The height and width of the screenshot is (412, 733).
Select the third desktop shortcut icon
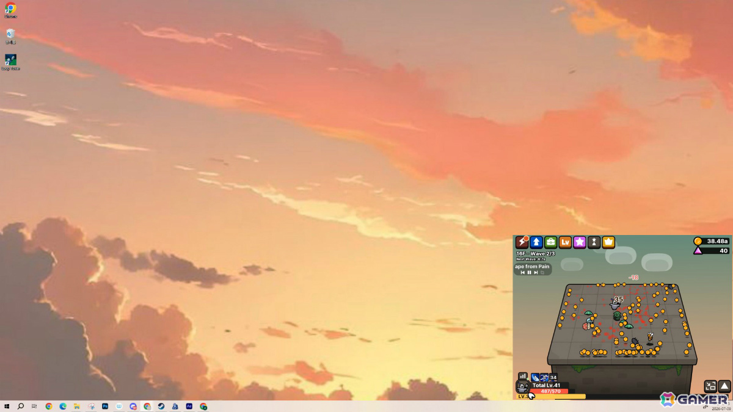pyautogui.click(x=10, y=62)
